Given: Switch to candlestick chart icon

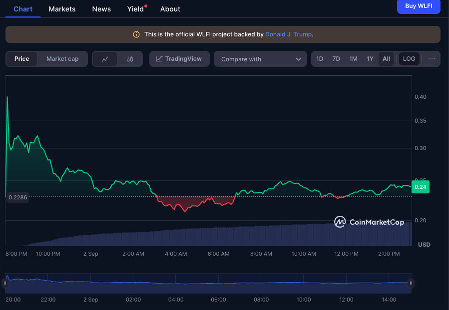Looking at the screenshot, I should [130, 59].
